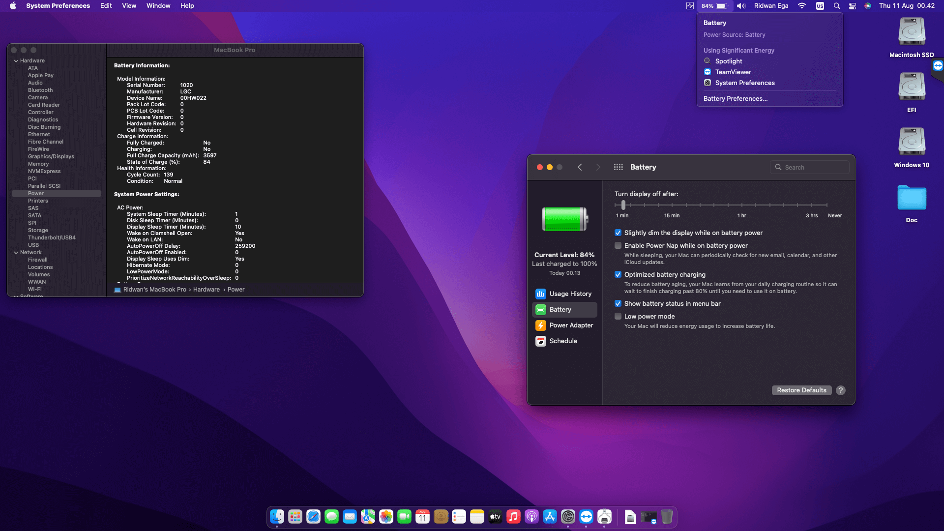Click Battery Preferences… in the dropdown
Screen dimensions: 944x531
tap(736, 99)
